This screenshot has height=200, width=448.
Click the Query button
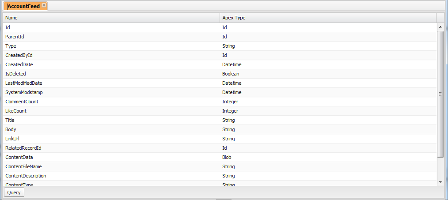tap(14, 192)
